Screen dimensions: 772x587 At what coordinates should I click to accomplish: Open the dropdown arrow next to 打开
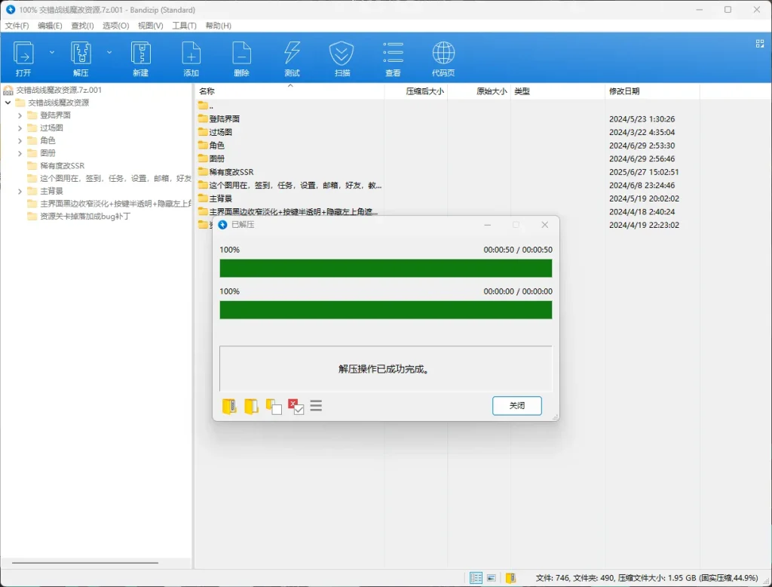coord(52,53)
